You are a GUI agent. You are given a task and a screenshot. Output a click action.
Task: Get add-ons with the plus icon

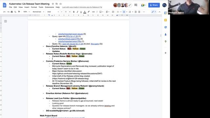click(165, 53)
